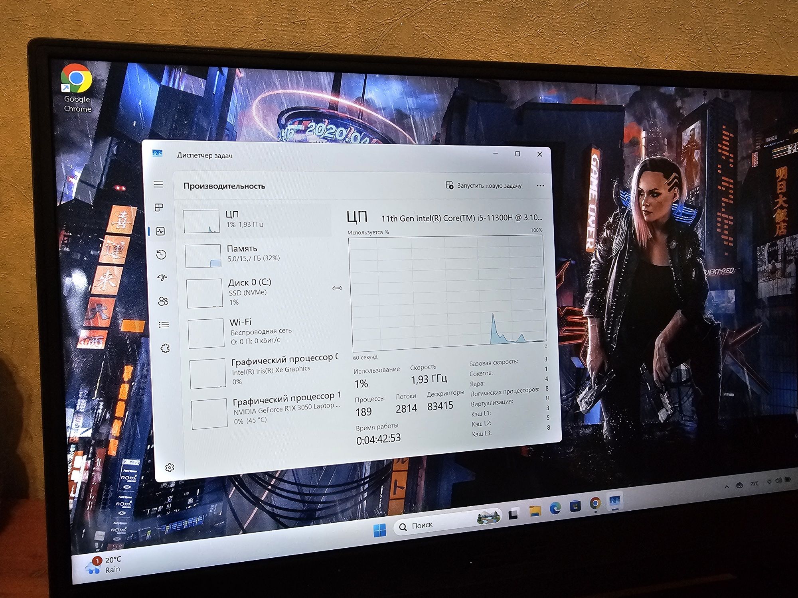The height and width of the screenshot is (598, 798).
Task: Open the Task Manager hamburger navigation menu
Action: coord(158,184)
